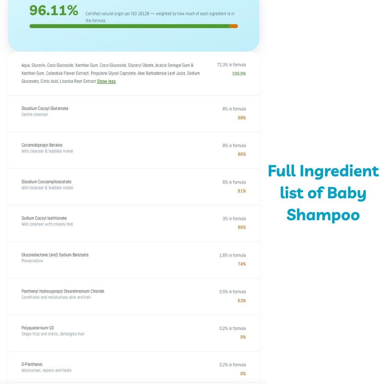Select the Sodium Cocoyl Isethionate row
Image resolution: width=385 pixels, height=385 pixels.
click(134, 223)
